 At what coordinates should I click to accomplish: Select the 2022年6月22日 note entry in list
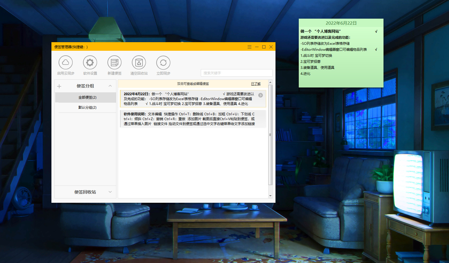(x=193, y=99)
